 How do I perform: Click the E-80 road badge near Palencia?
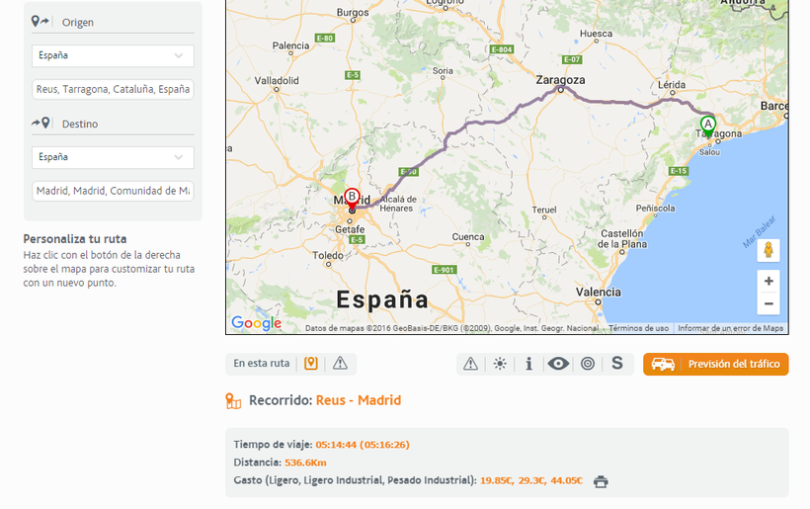pyautogui.click(x=325, y=39)
